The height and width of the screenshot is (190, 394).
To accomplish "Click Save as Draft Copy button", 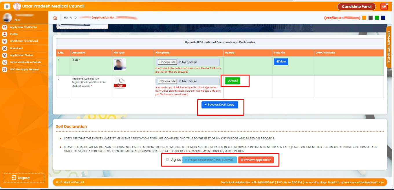I will (220, 105).
